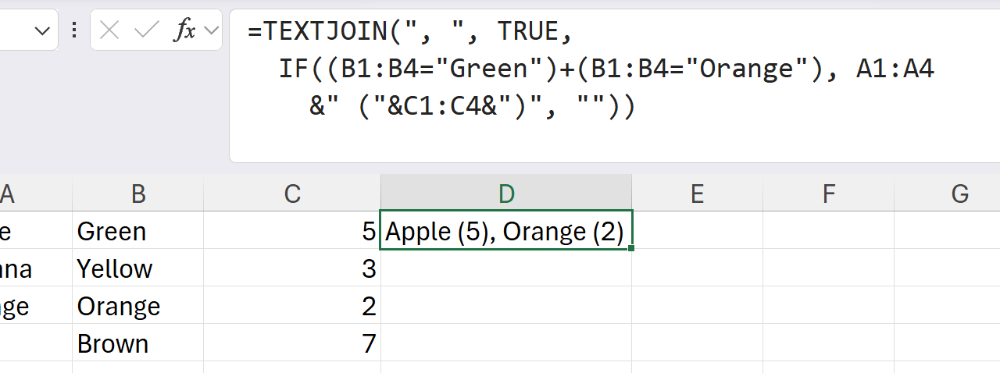Expand the dropdown chevron beside fx
Viewport: 1000px width, 373px height.
(211, 30)
